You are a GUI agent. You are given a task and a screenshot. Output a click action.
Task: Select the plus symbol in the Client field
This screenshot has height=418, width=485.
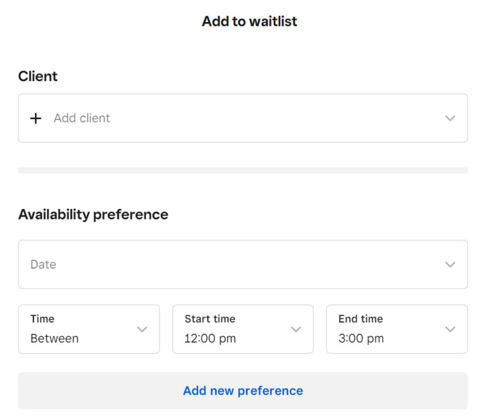36,118
